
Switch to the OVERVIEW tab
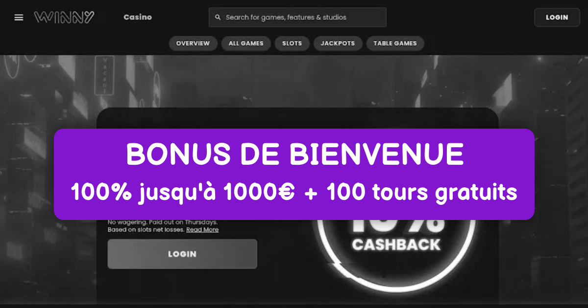(x=193, y=43)
